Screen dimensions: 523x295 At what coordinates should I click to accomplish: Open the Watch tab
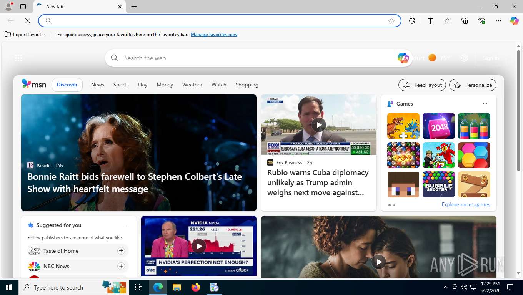tap(219, 85)
